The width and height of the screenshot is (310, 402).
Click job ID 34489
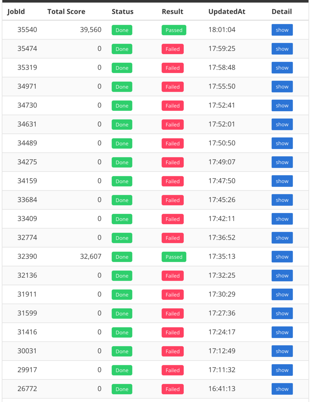click(27, 143)
